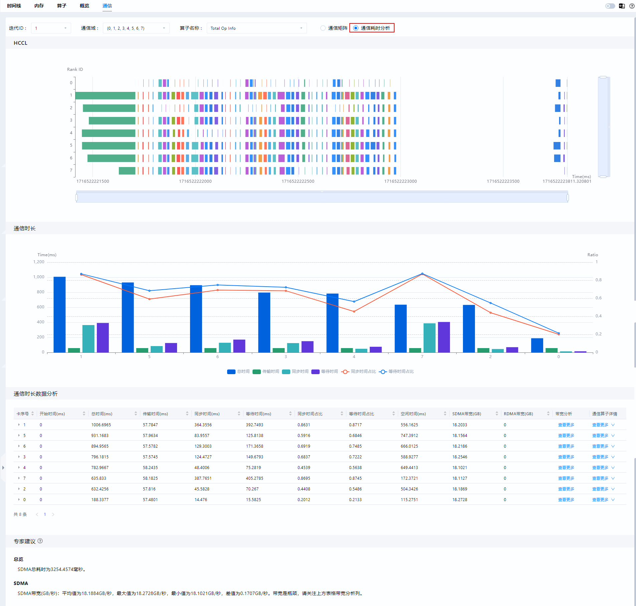Click SDMA bandwidth value 18.2728
This screenshot has width=636, height=606.
[x=460, y=500]
